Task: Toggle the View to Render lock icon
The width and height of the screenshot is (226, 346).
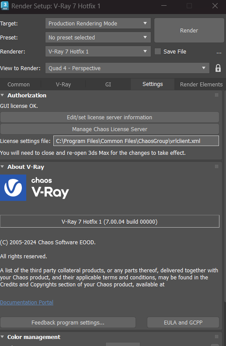Action: click(218, 68)
